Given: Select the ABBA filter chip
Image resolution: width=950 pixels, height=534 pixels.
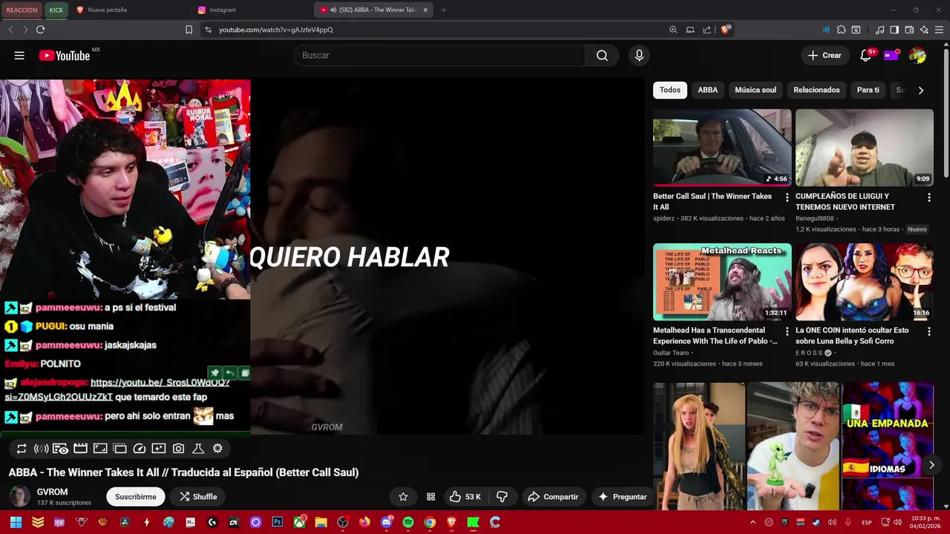Looking at the screenshot, I should pos(707,90).
